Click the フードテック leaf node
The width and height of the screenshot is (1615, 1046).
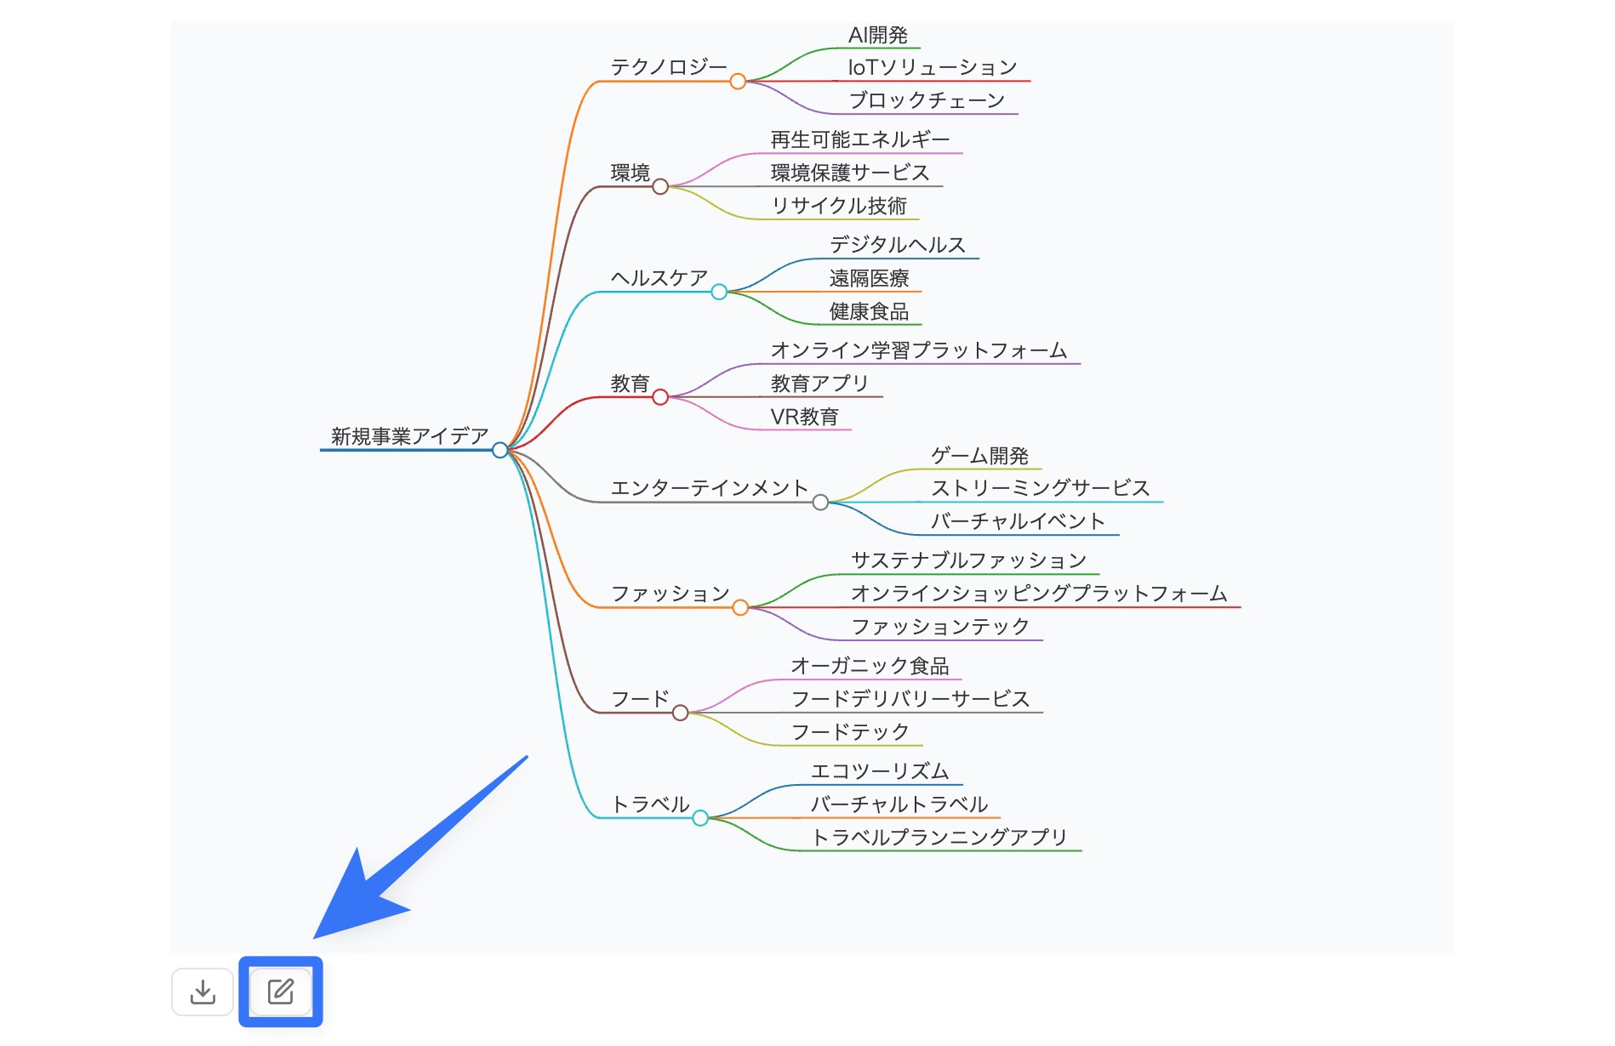tap(850, 732)
